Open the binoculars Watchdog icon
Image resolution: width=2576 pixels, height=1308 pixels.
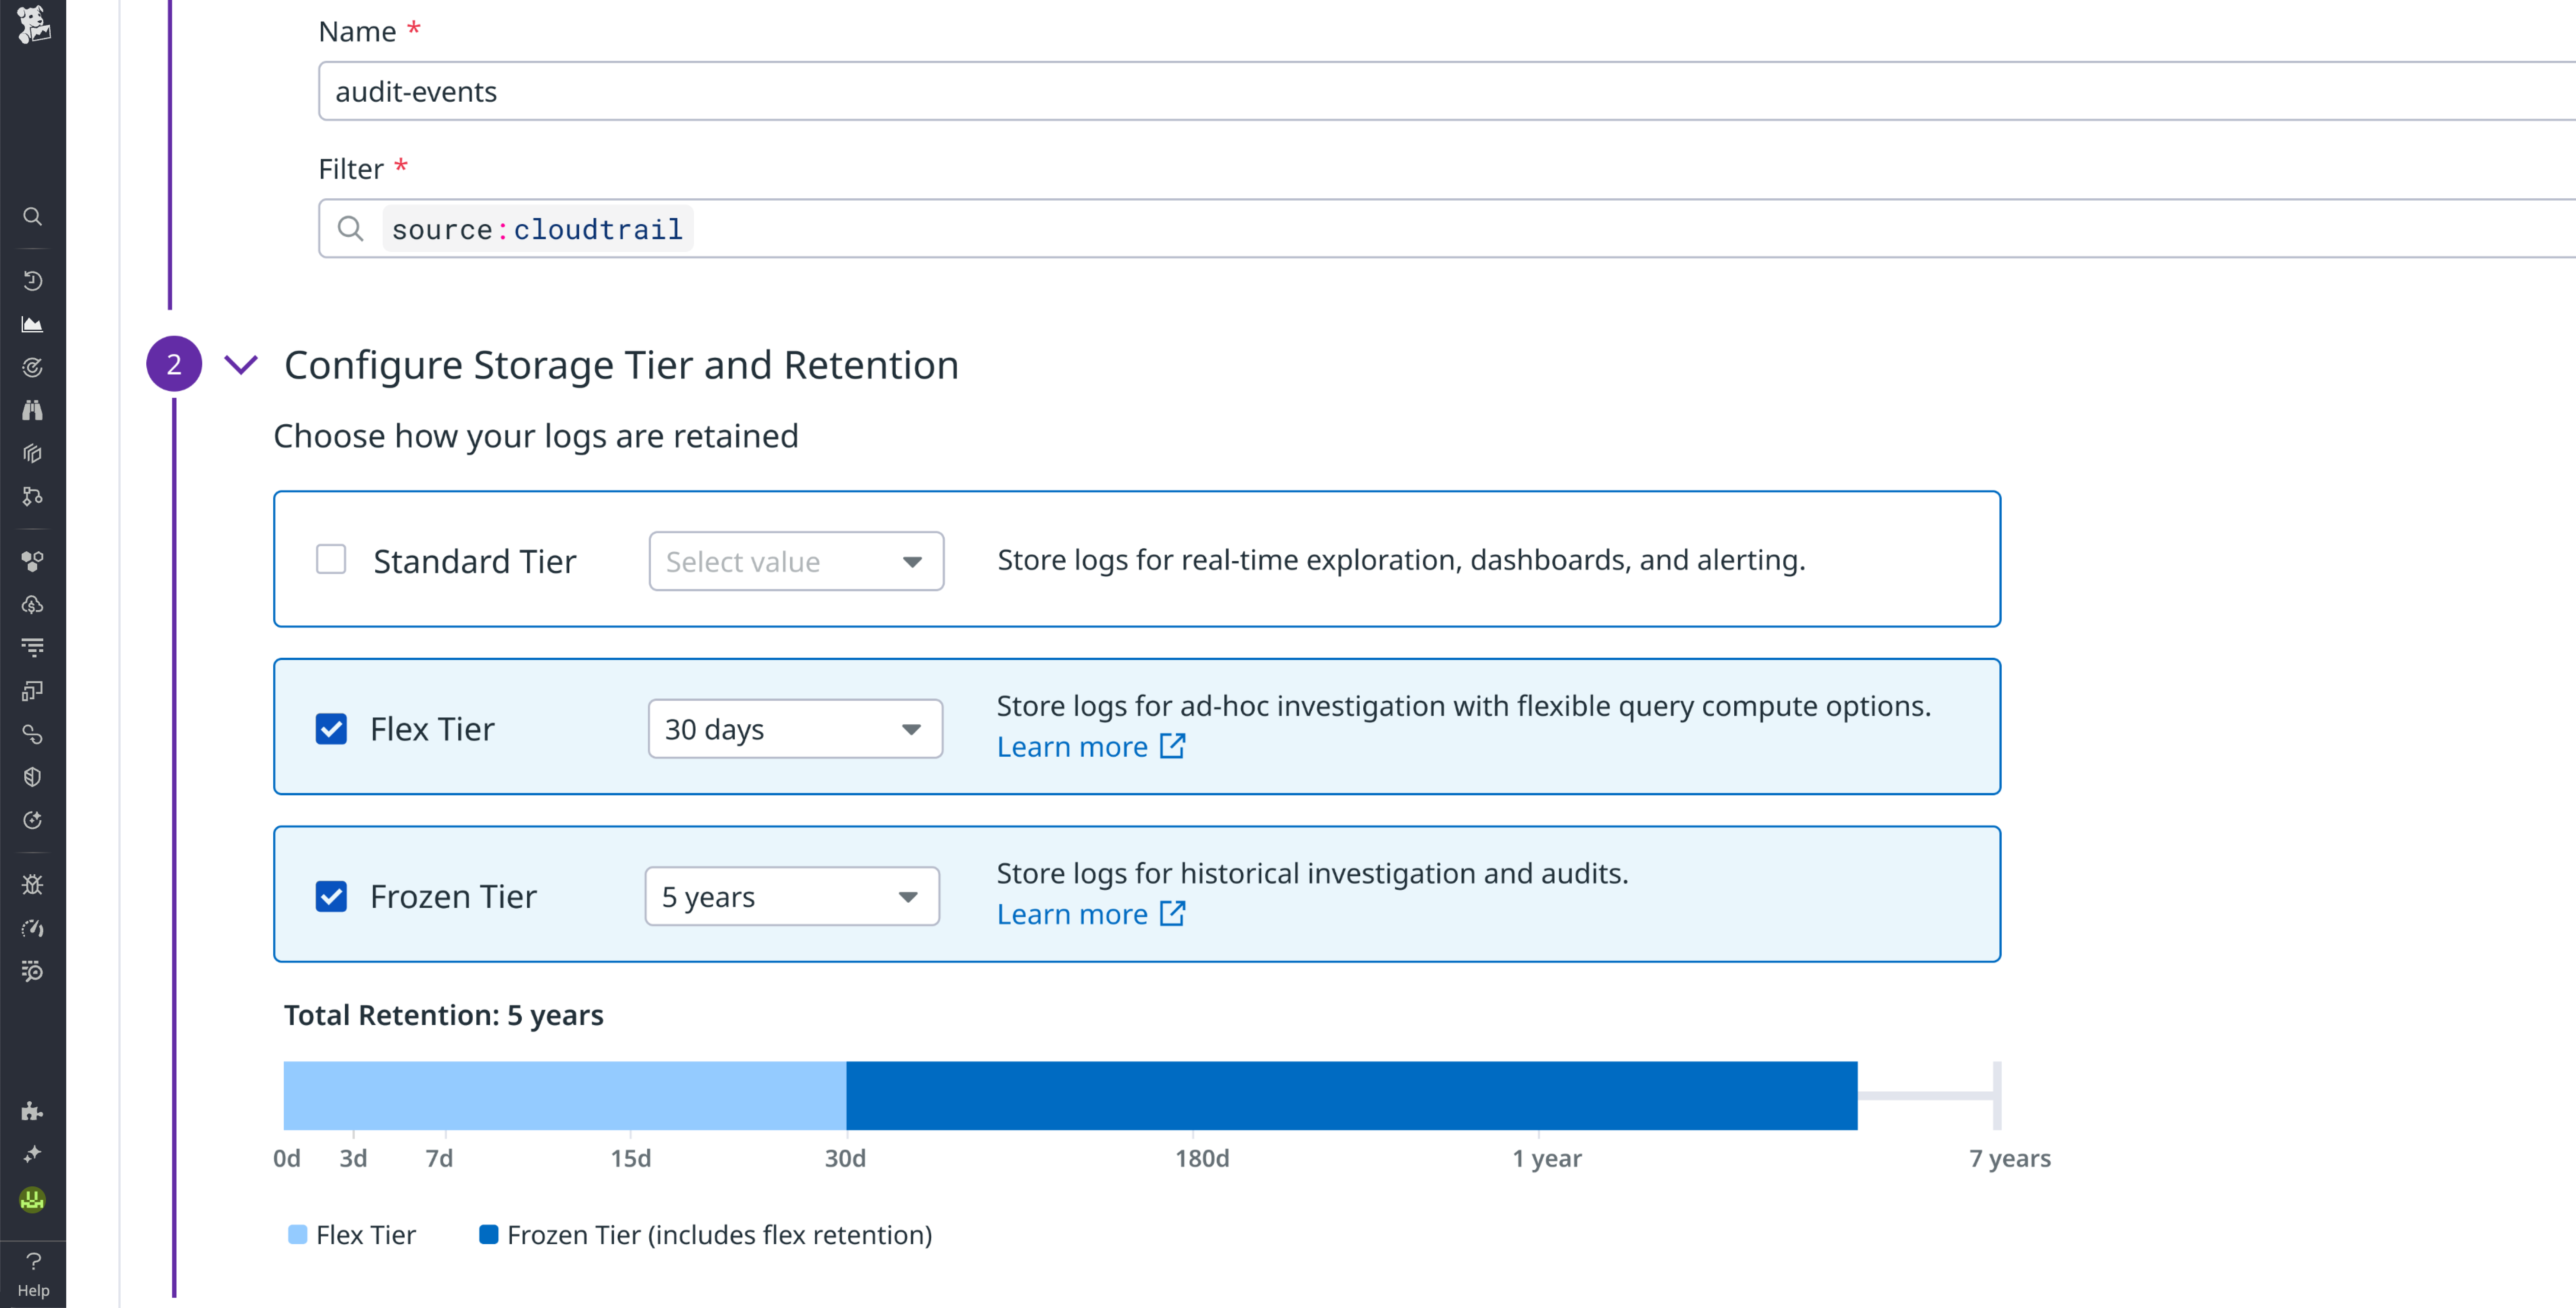[x=33, y=410]
